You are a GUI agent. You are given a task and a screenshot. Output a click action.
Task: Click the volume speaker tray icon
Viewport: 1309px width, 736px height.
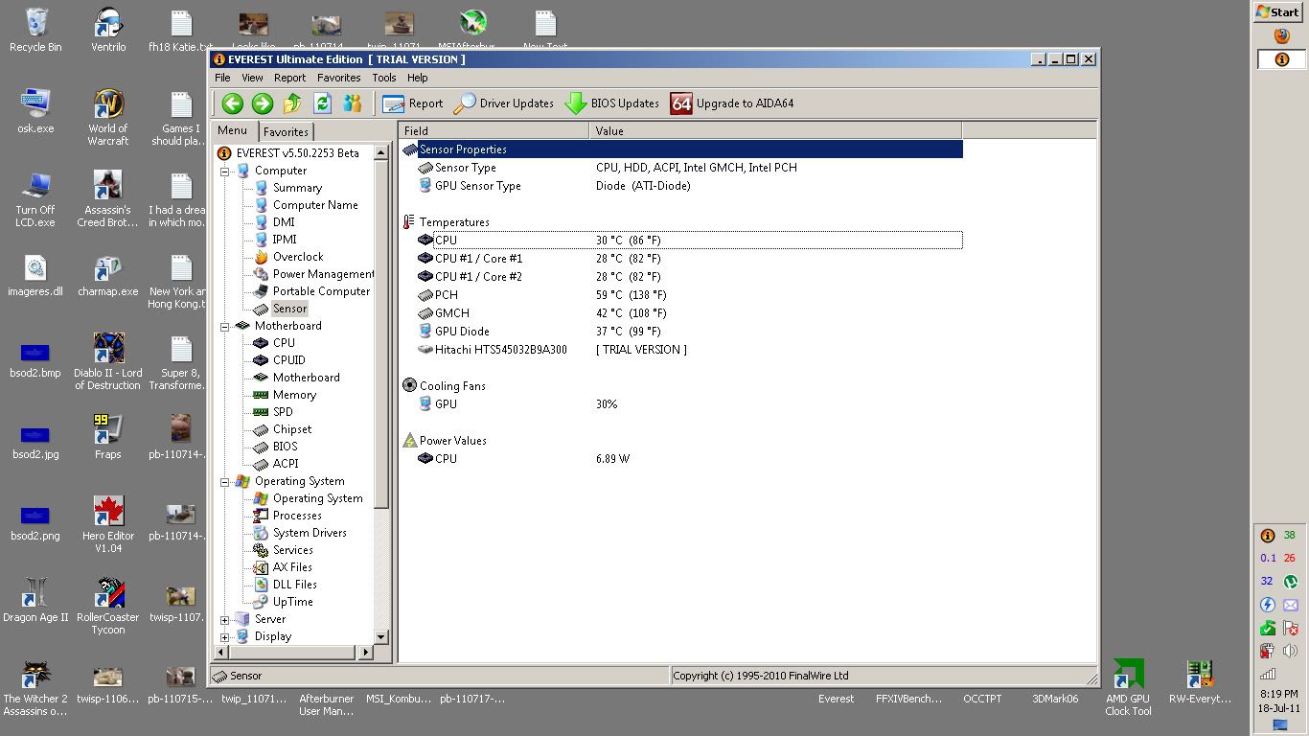(1291, 651)
